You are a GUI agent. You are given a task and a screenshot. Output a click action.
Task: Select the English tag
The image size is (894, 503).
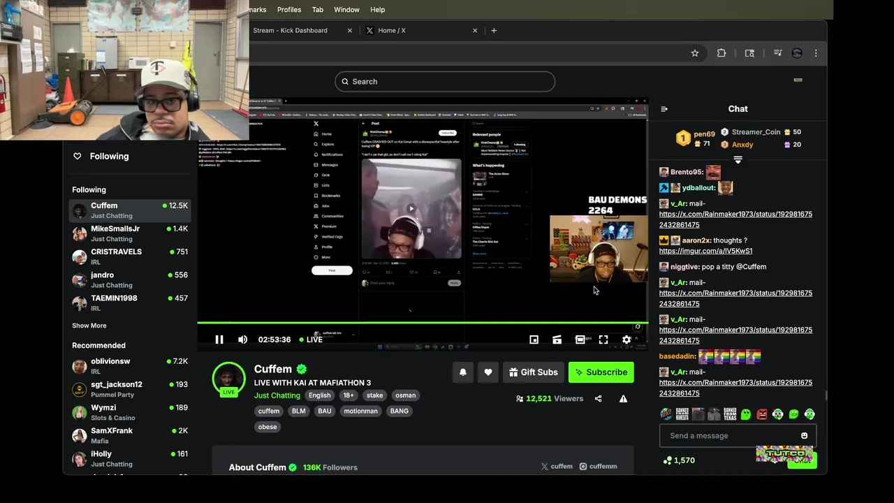319,395
